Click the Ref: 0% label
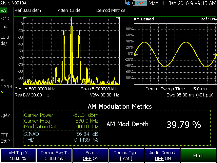Viewport: 217px width, 163px height. [209, 19]
